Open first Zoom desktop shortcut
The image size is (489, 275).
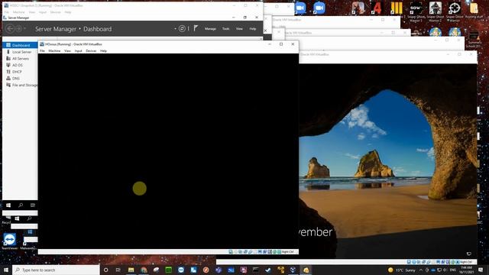pyautogui.click(x=300, y=8)
